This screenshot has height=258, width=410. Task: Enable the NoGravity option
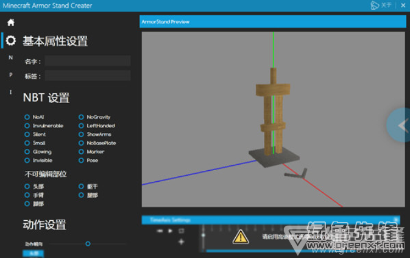[x=81, y=117]
